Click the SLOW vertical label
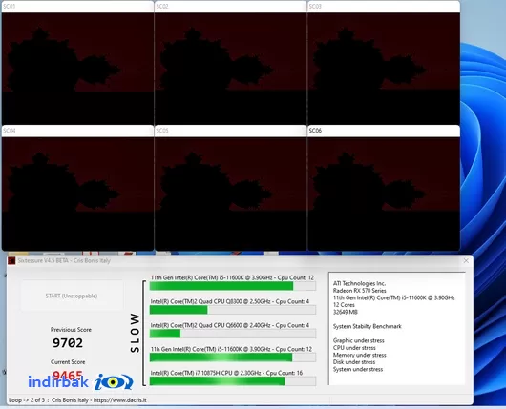Image resolution: width=506 pixels, height=409 pixels. coord(136,333)
